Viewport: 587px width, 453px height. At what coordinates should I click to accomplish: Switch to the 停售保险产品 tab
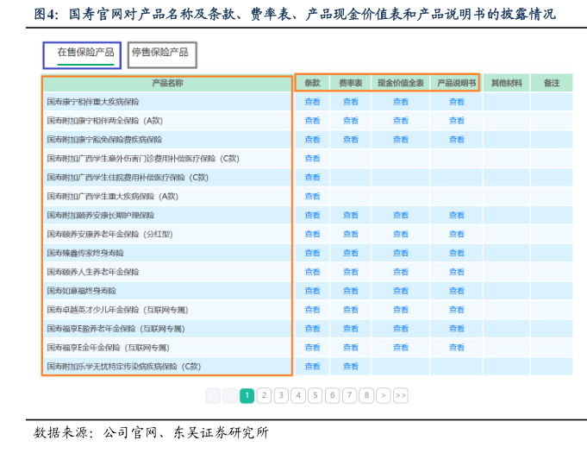(x=160, y=53)
